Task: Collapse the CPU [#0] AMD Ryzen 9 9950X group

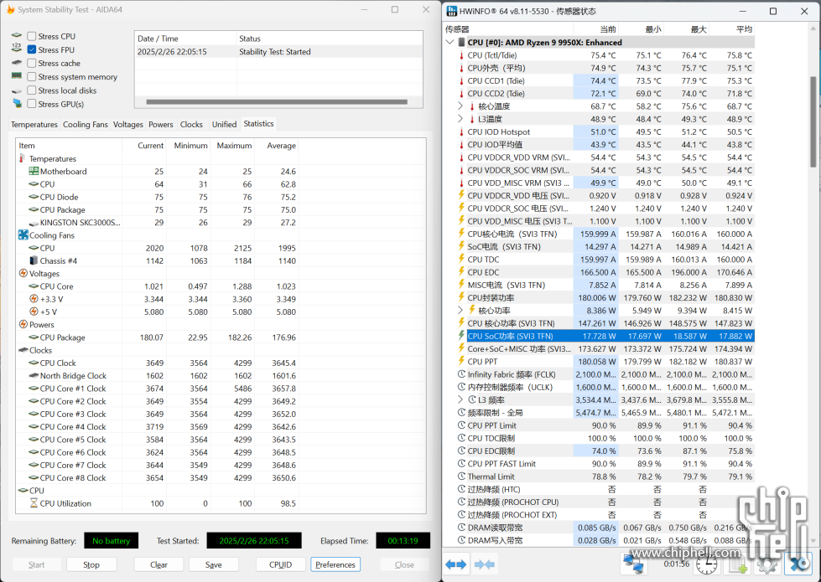Action: point(449,43)
